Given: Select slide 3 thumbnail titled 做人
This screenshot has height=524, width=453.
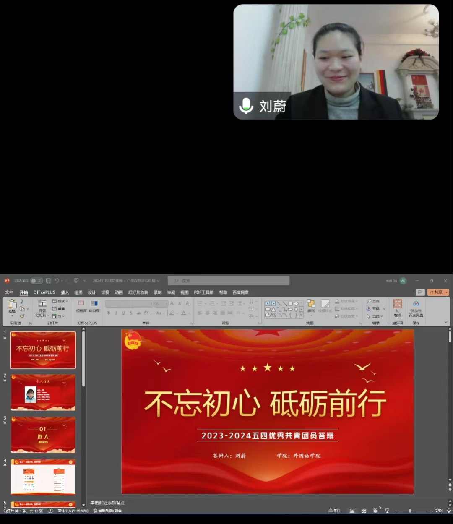Looking at the screenshot, I should point(43,435).
